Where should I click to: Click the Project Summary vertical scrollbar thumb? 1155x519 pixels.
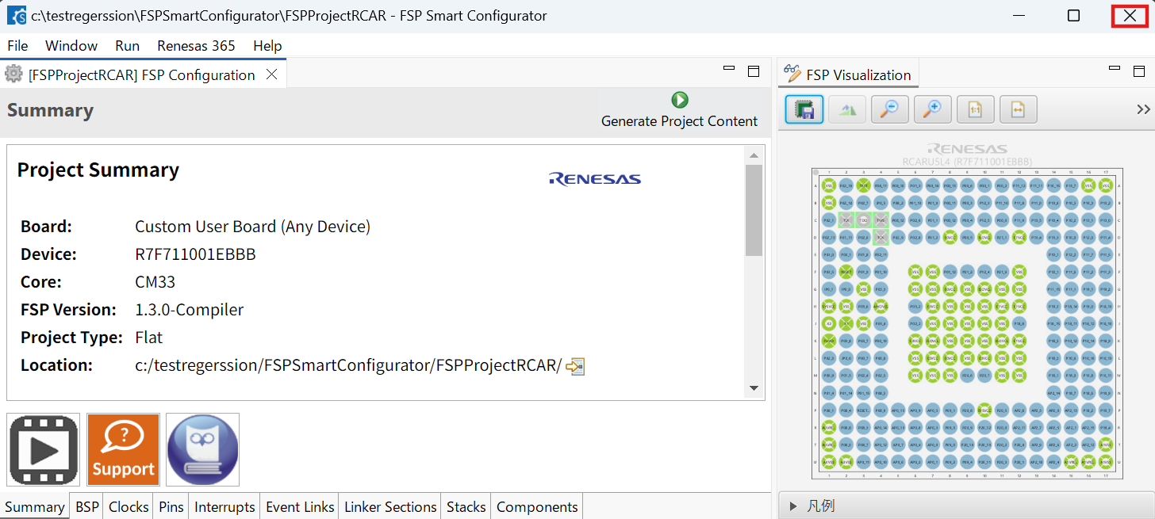tap(754, 211)
